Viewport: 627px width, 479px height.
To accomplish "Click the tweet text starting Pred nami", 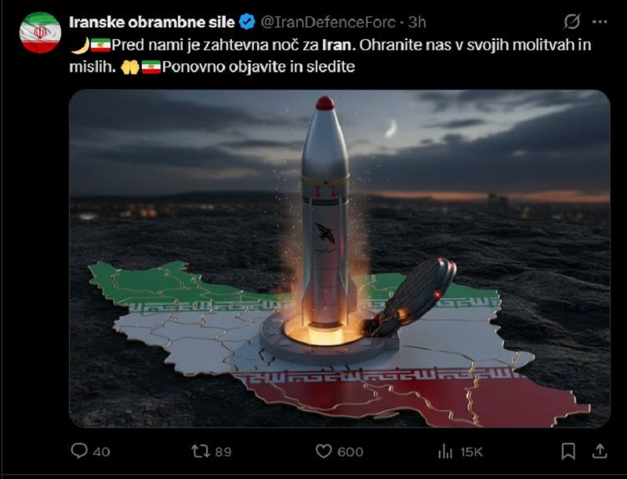I will [x=330, y=56].
